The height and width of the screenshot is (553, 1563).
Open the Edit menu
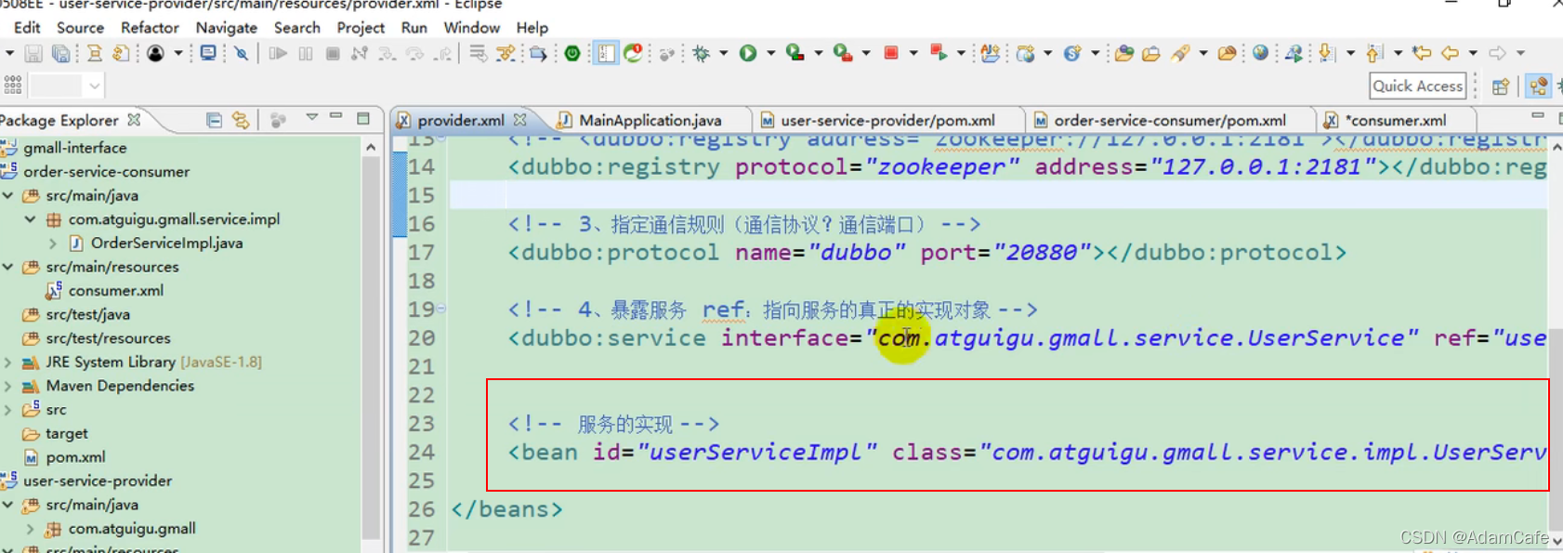[x=27, y=28]
